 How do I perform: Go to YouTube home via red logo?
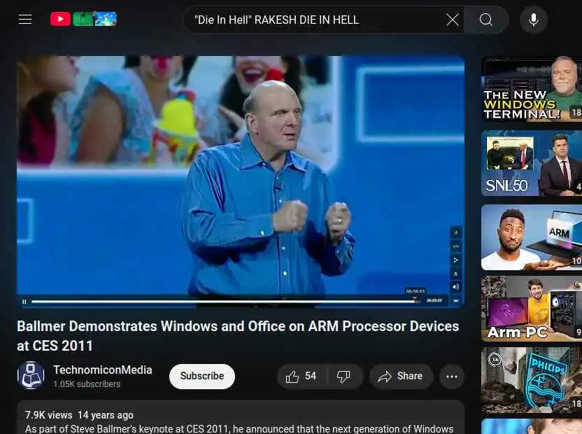tap(60, 19)
